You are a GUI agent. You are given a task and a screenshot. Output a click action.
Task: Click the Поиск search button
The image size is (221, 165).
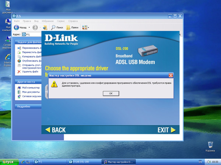click(x=57, y=27)
